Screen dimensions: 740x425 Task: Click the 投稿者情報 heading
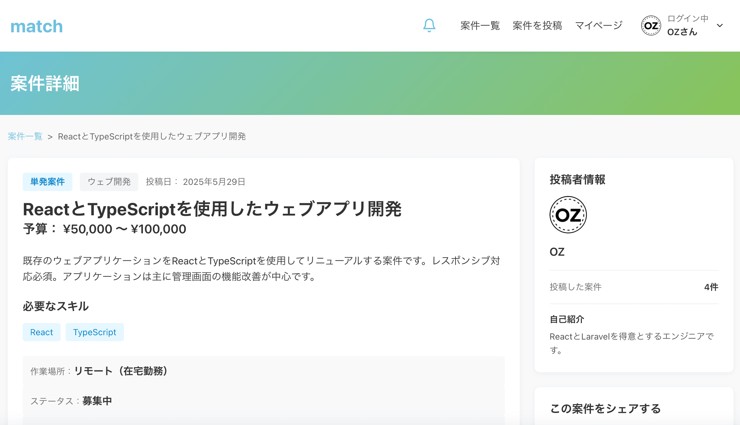point(578,180)
